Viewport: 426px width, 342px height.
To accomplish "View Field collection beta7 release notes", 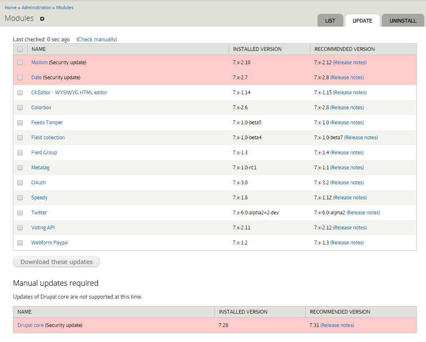I will (361, 138).
